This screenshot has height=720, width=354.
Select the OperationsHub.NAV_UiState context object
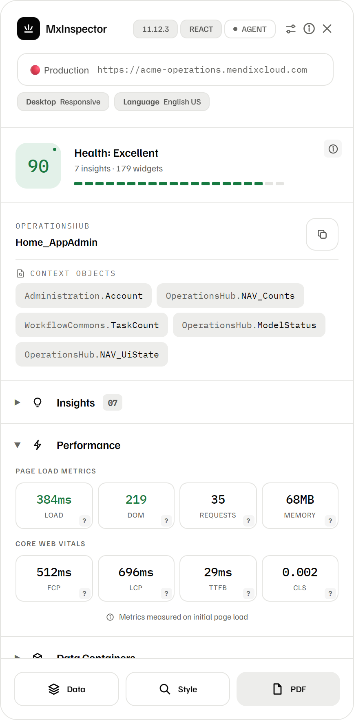click(x=92, y=354)
